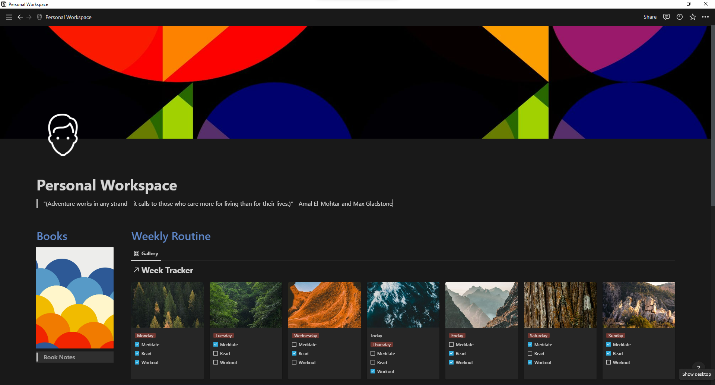715x385 pixels.
Task: Click the vertical page scrollbar
Action: [713, 116]
